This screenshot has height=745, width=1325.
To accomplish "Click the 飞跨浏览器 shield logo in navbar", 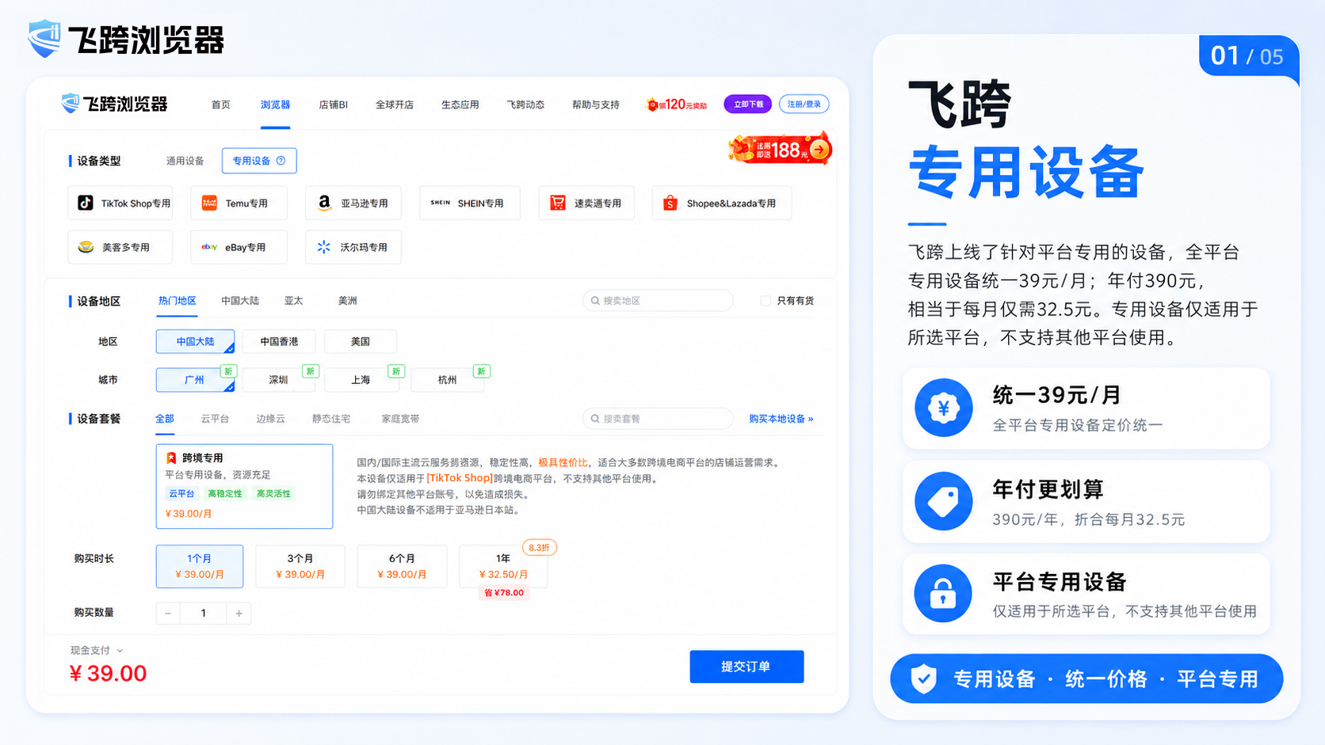I will pos(71,103).
